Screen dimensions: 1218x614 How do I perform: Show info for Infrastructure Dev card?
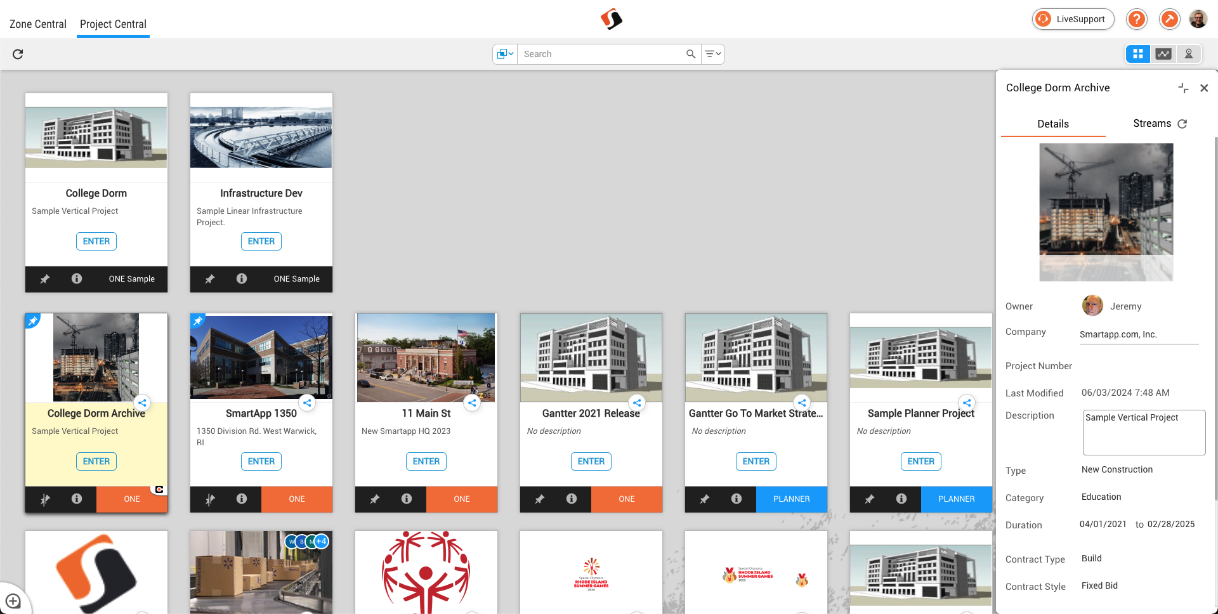tap(242, 278)
